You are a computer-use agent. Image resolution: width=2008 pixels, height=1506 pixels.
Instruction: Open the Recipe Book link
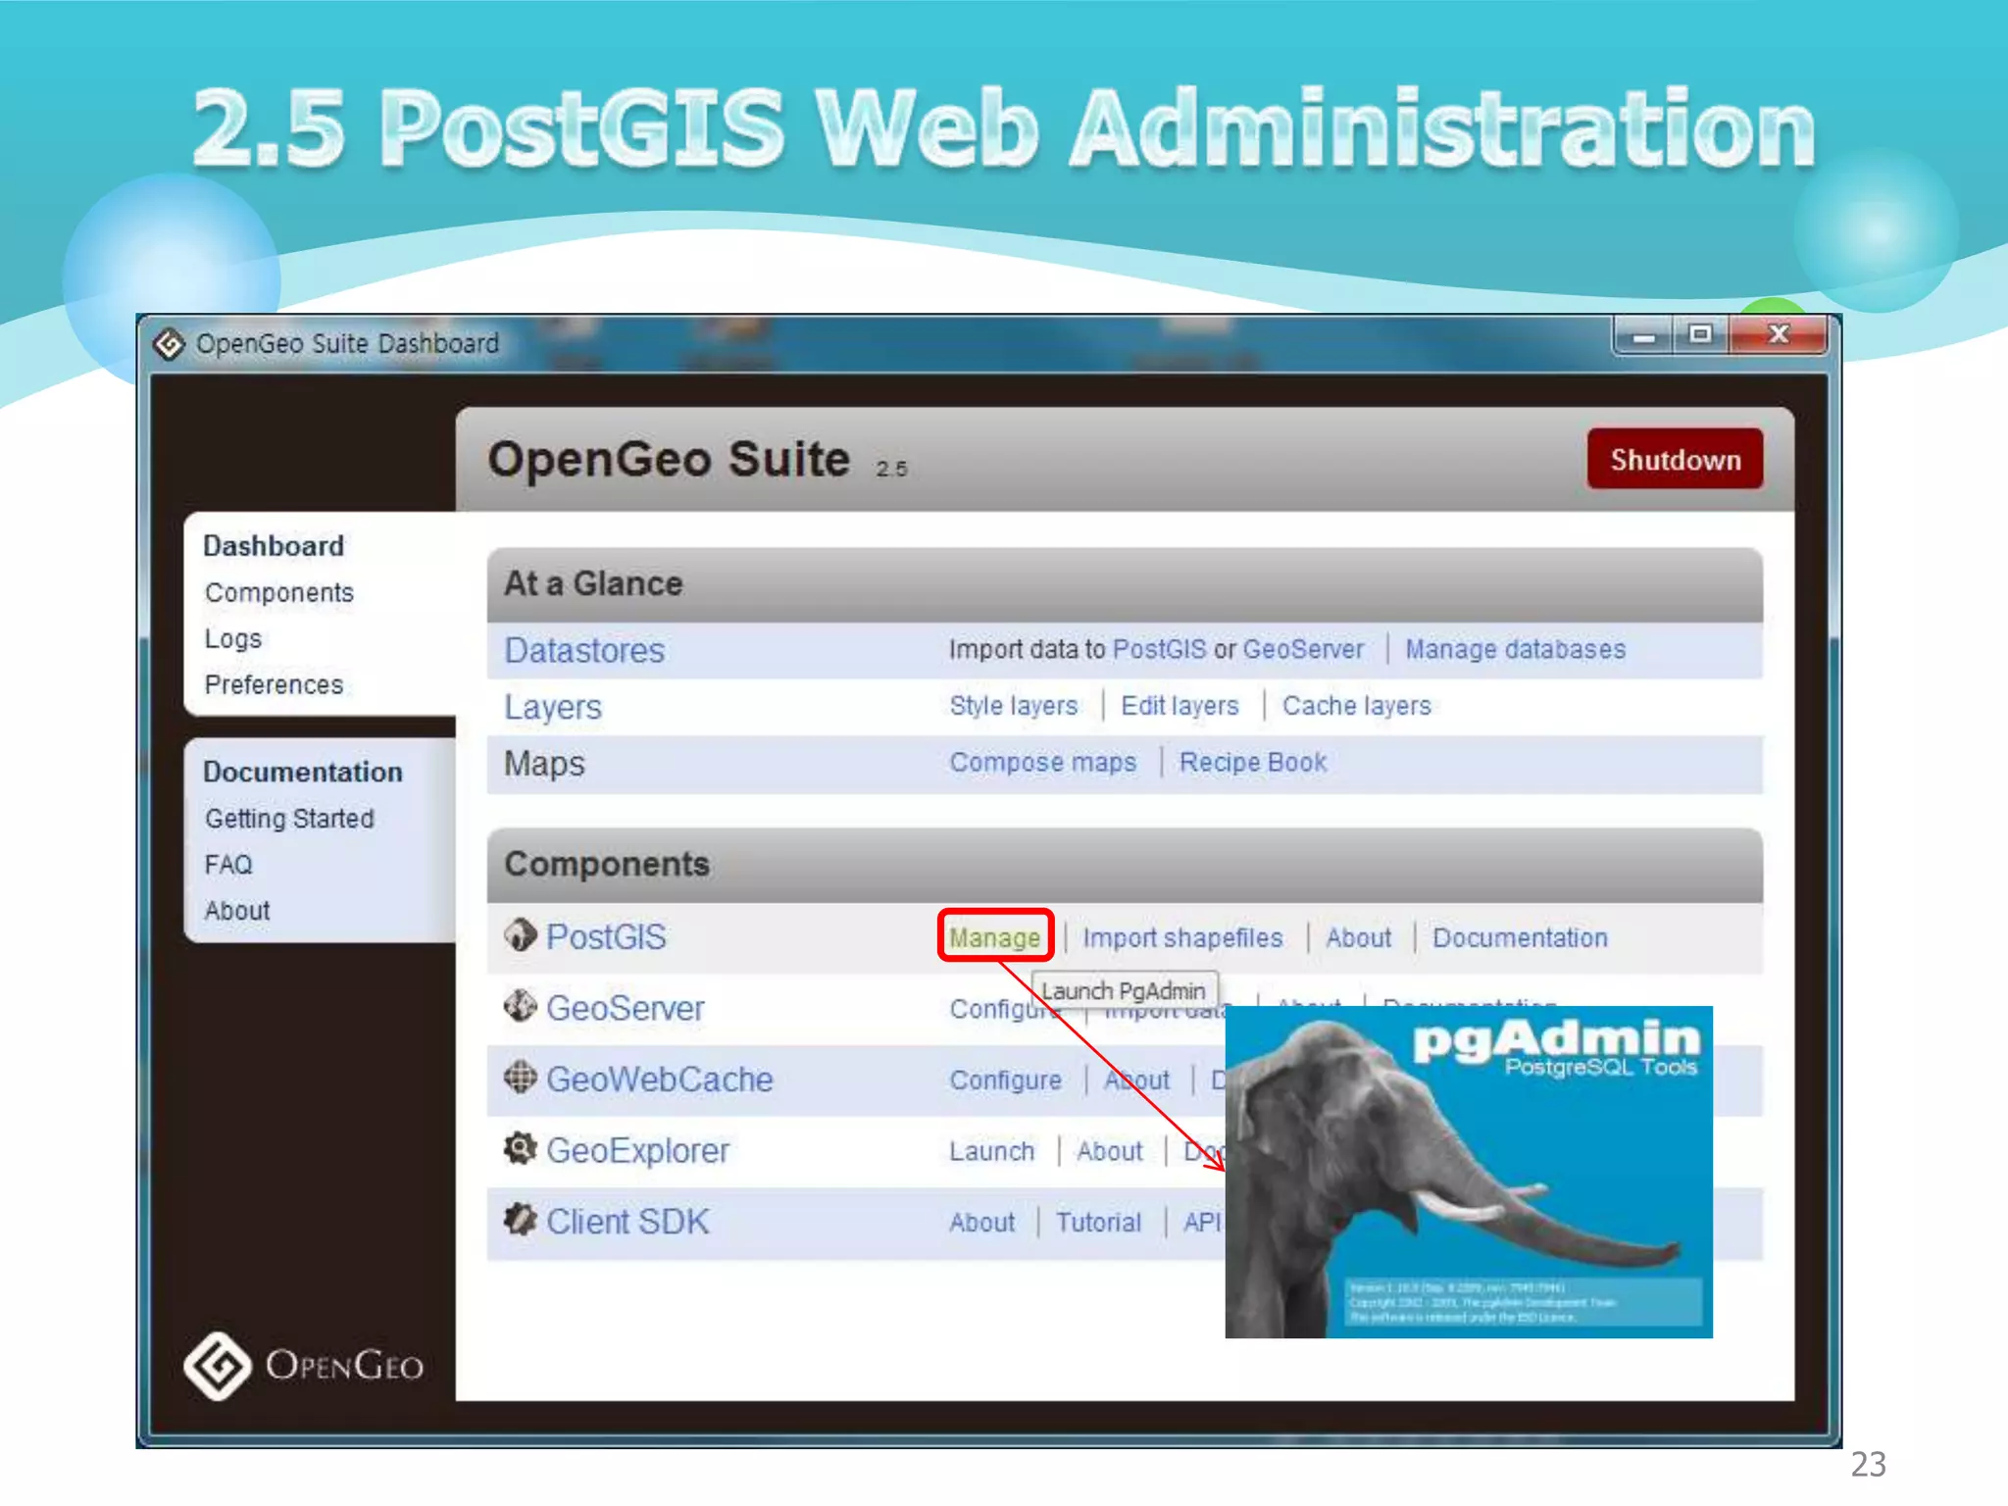pyautogui.click(x=1253, y=762)
